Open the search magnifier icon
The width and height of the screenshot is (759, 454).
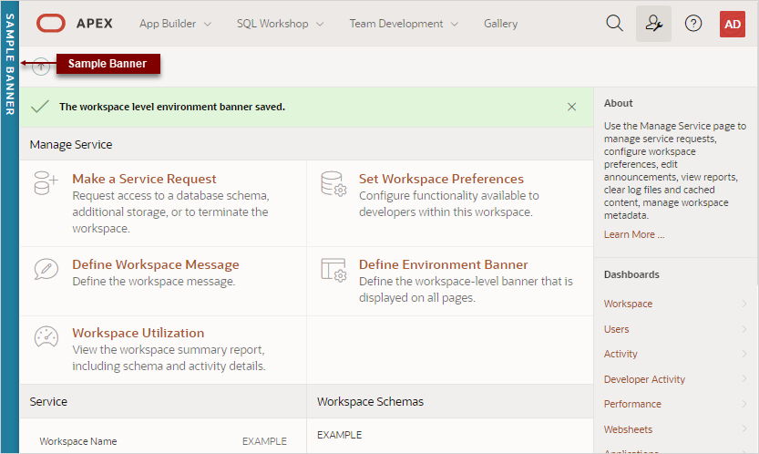coord(614,24)
